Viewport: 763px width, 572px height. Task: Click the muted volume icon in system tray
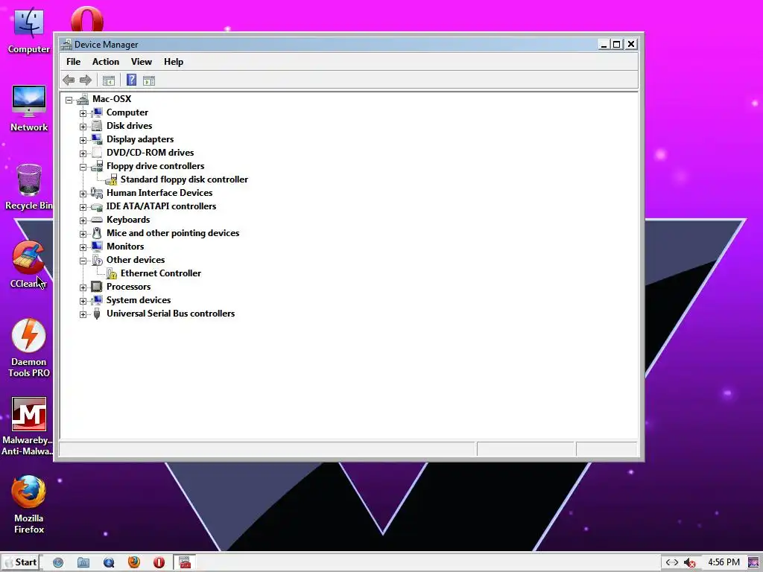coord(689,563)
